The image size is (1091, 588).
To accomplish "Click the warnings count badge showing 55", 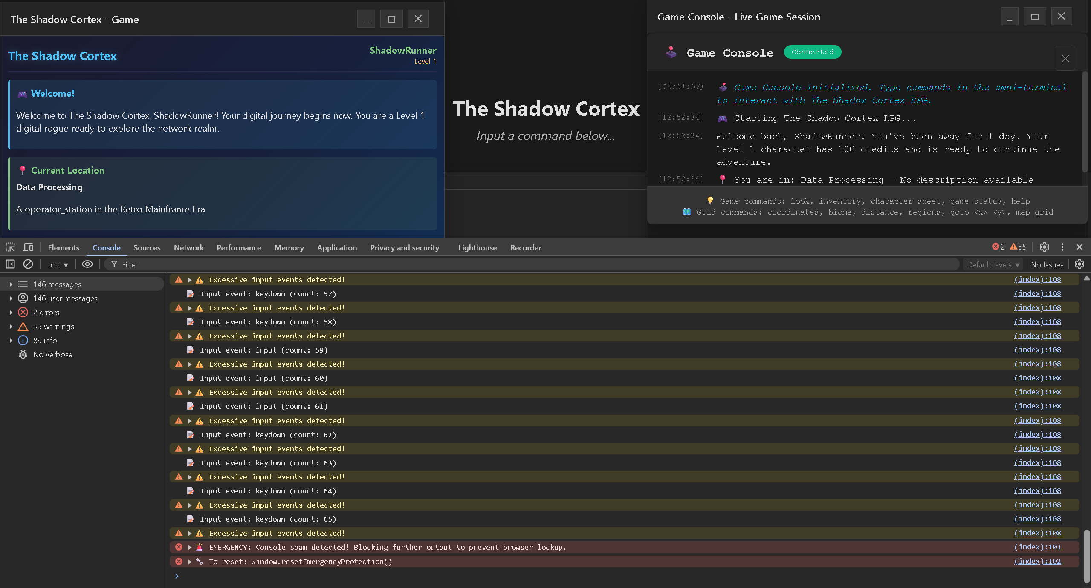I will pos(1018,247).
